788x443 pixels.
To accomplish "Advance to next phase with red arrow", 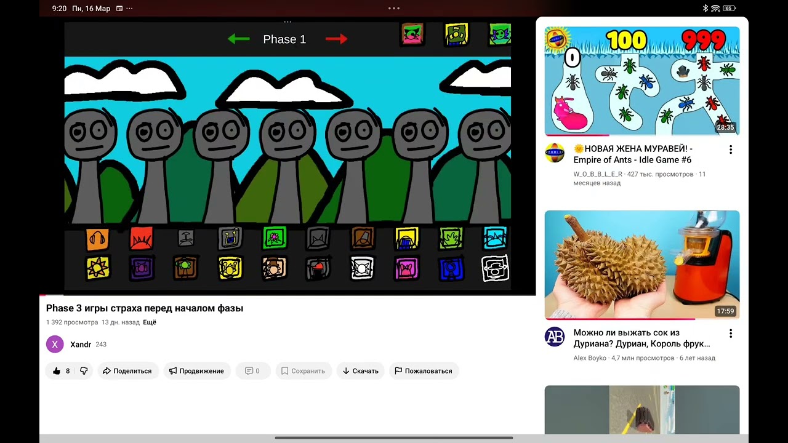I will (336, 39).
